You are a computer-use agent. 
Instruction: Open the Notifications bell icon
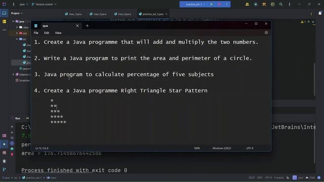click(x=320, y=13)
